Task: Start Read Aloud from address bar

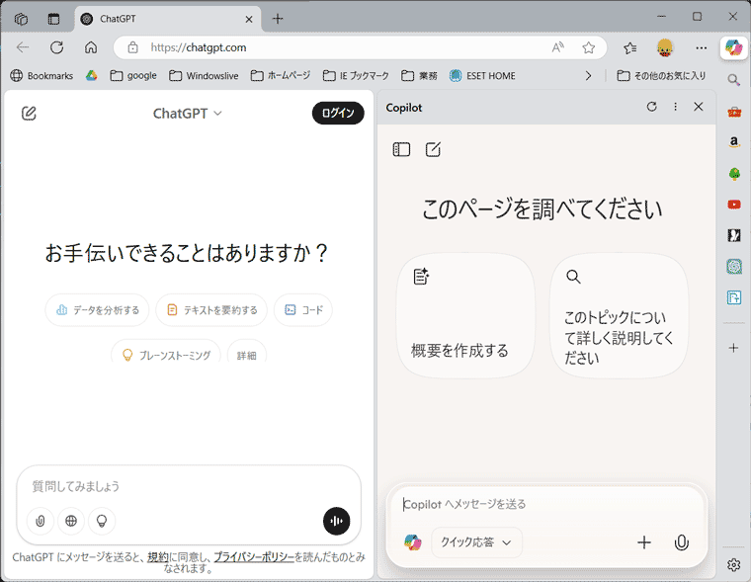Action: 558,47
